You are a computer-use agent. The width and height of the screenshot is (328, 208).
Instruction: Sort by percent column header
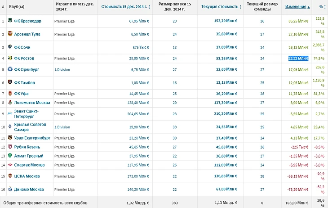[321, 7]
